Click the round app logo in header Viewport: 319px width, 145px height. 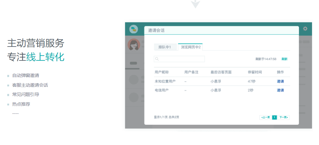pyautogui.click(x=134, y=29)
